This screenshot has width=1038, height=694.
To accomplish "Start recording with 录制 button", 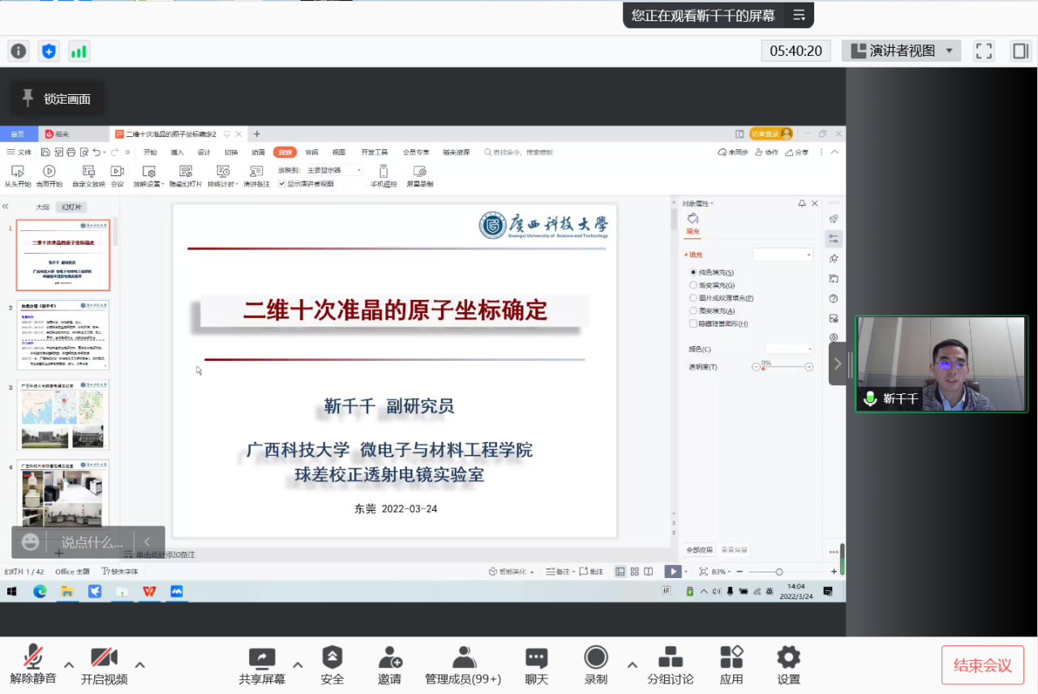I will point(596,664).
